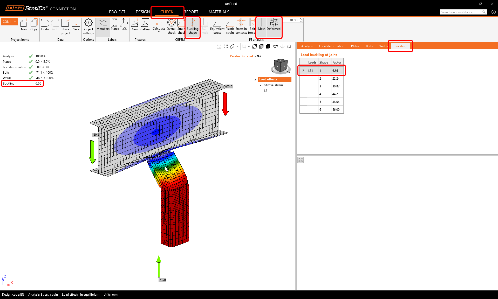This screenshot has width=498, height=299.
Task: Select the LE1 load effect in tree
Action: click(267, 91)
